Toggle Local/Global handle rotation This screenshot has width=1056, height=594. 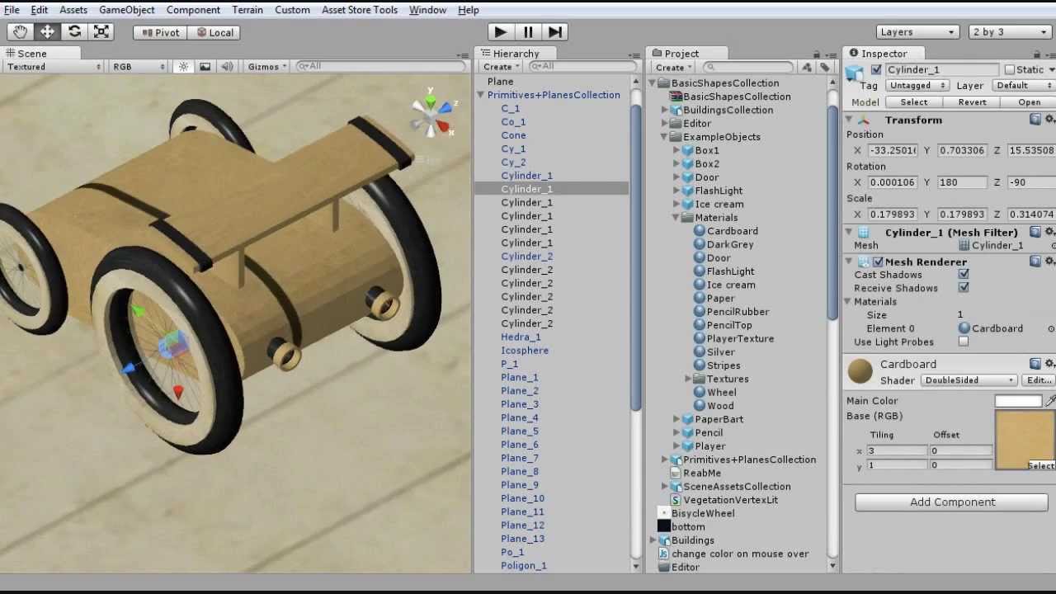[213, 32]
